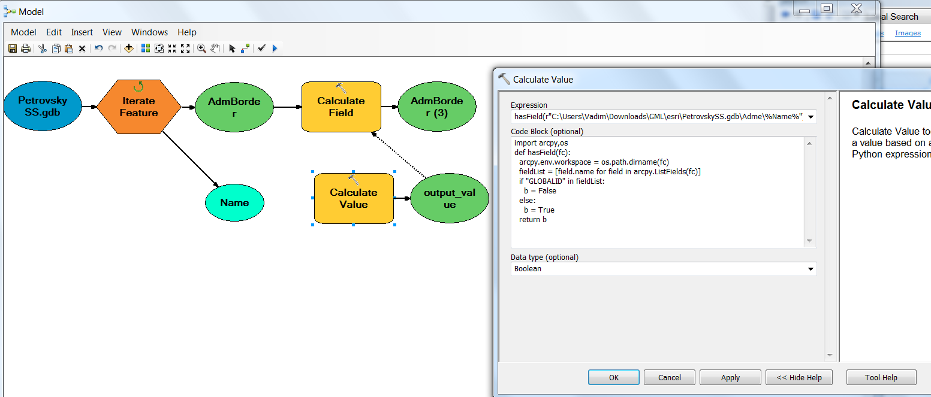
Task: Open the Windows menu
Action: pos(150,32)
